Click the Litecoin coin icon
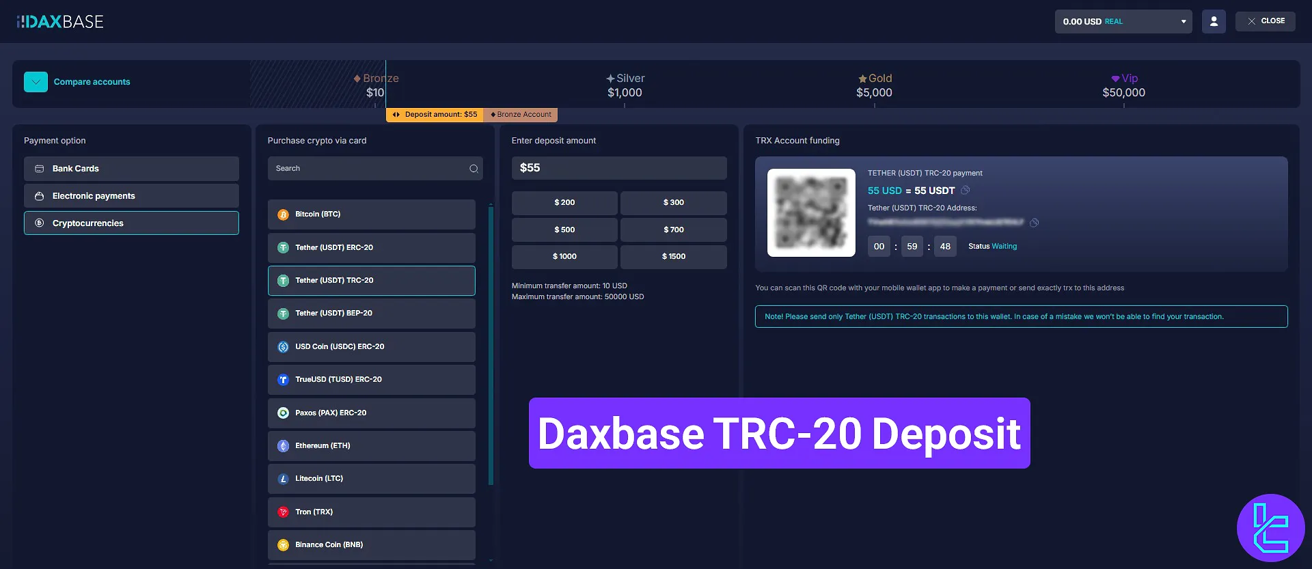Image resolution: width=1312 pixels, height=569 pixels. pos(283,479)
